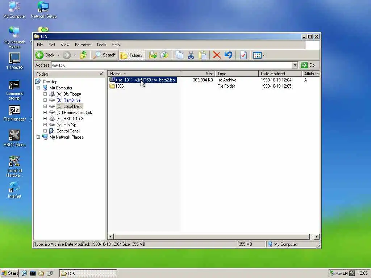
Task: Expand the (B:) RamDrive node
Action: (x=45, y=100)
